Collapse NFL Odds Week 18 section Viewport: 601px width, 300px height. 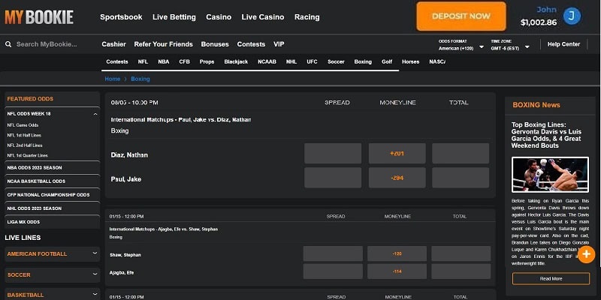(95, 114)
